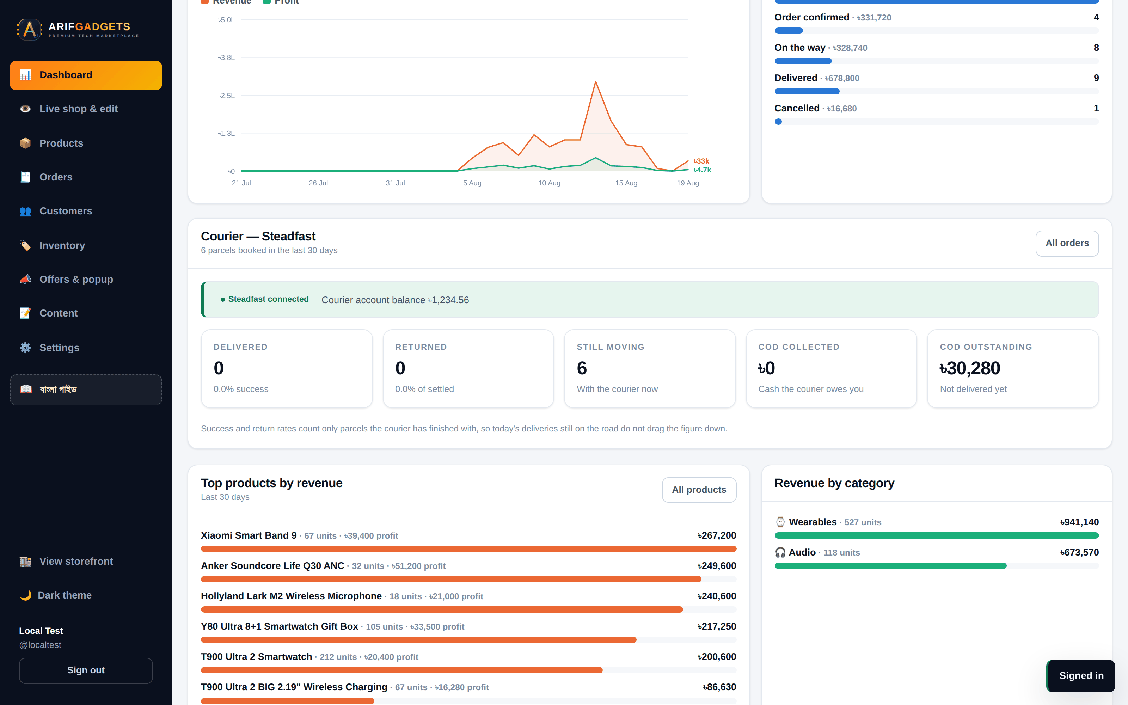The height and width of the screenshot is (705, 1128).
Task: Toggle Dark theme in the sidebar
Action: pos(86,595)
